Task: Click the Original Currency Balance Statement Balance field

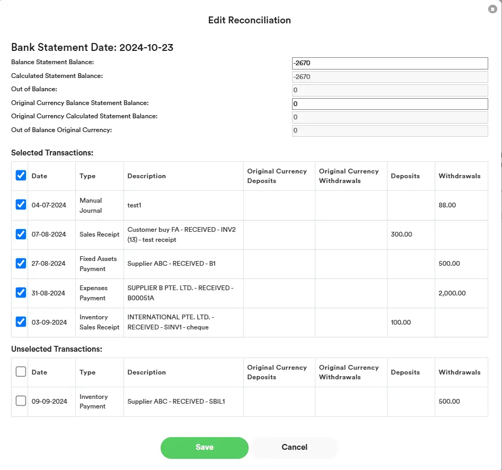Action: point(390,103)
